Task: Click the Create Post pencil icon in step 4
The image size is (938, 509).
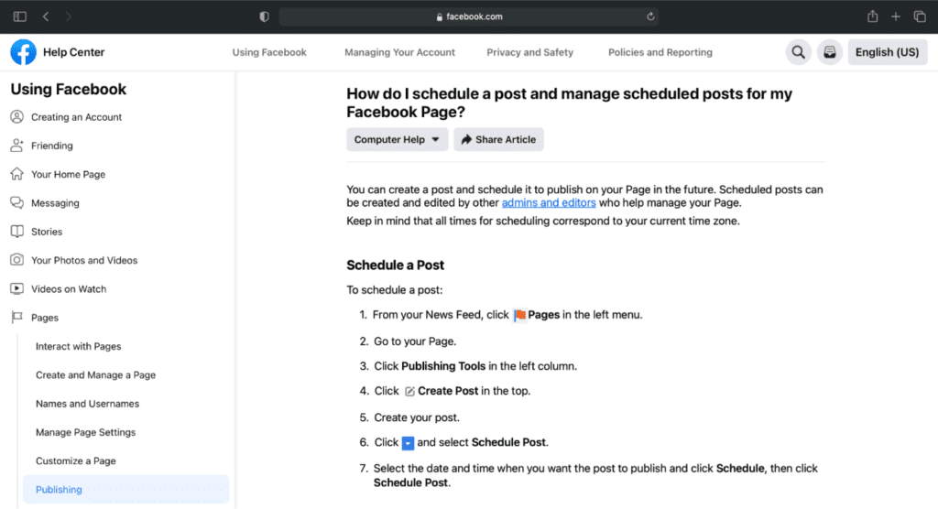Action: point(409,391)
